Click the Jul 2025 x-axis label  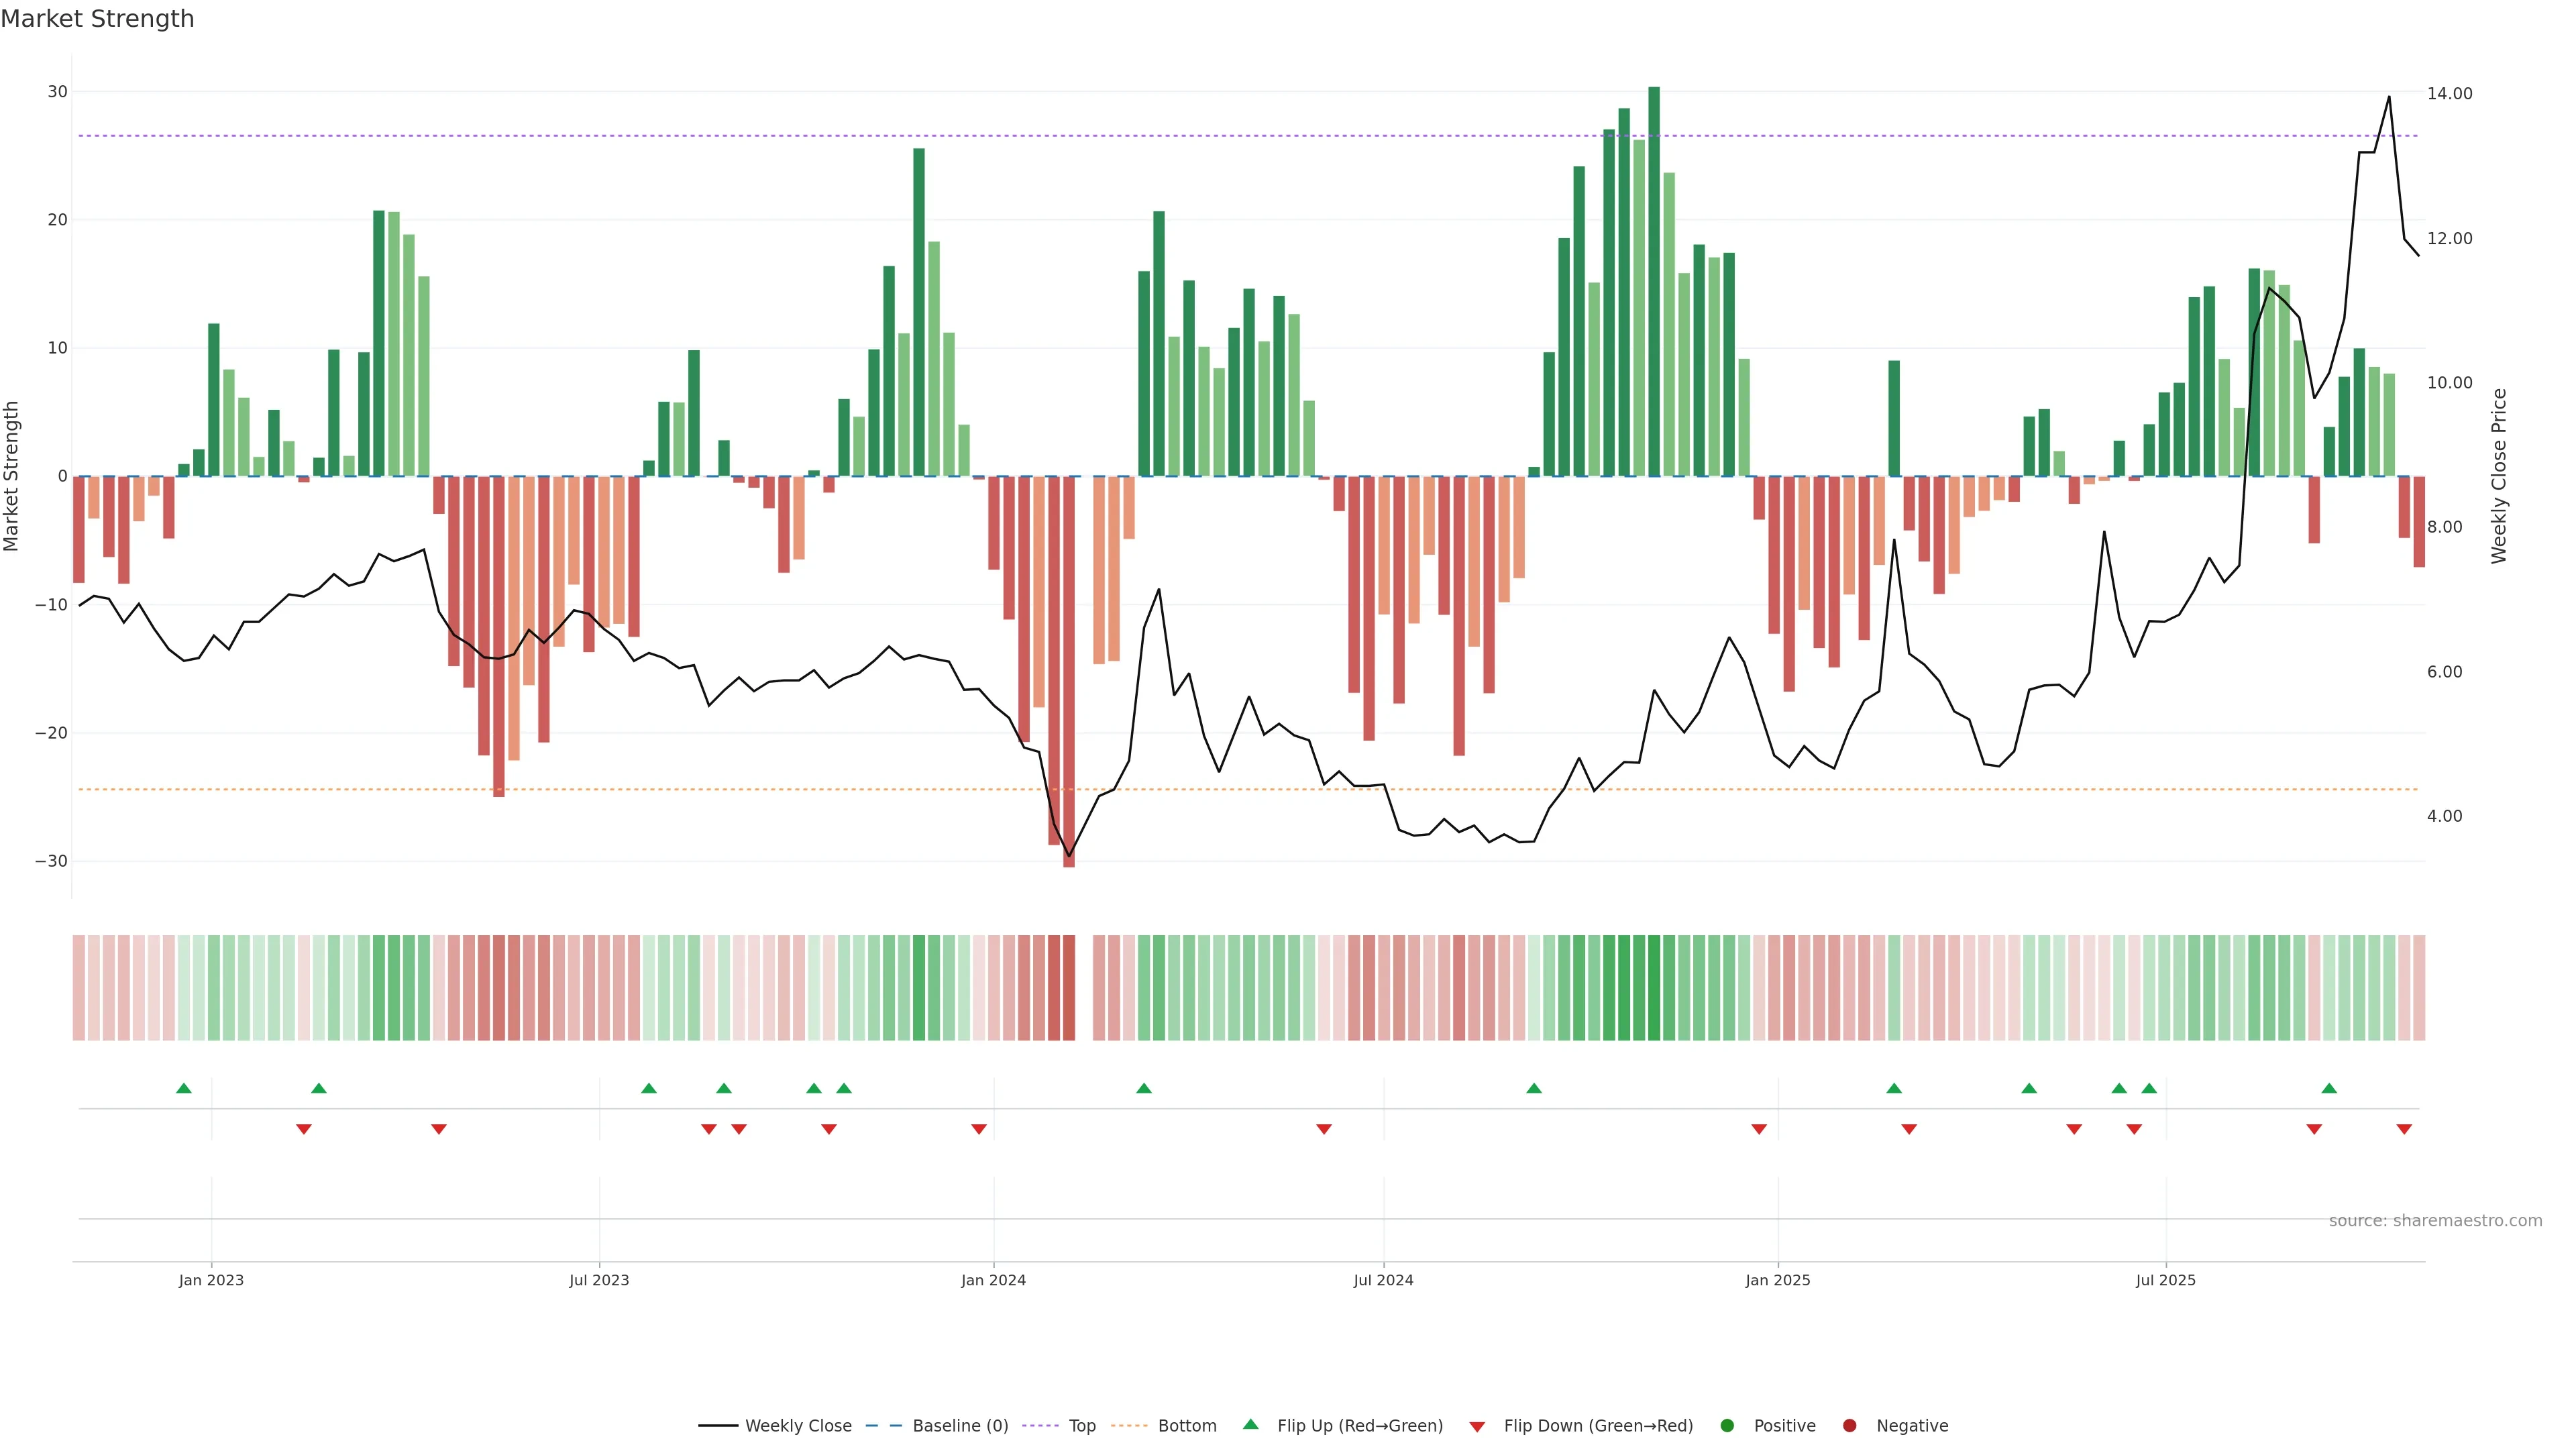pos(2165,1280)
